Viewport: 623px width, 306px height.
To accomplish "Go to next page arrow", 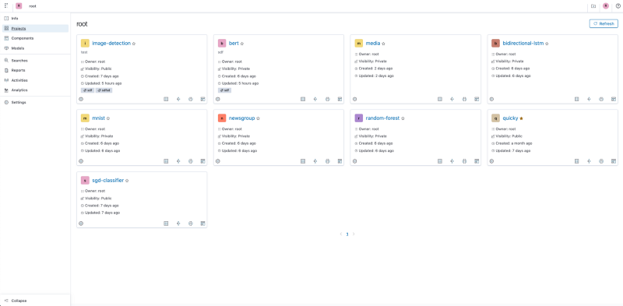I will pyautogui.click(x=354, y=234).
